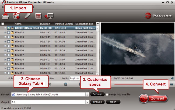
Task: Click the Free disk space status text
Action: (16, 108)
